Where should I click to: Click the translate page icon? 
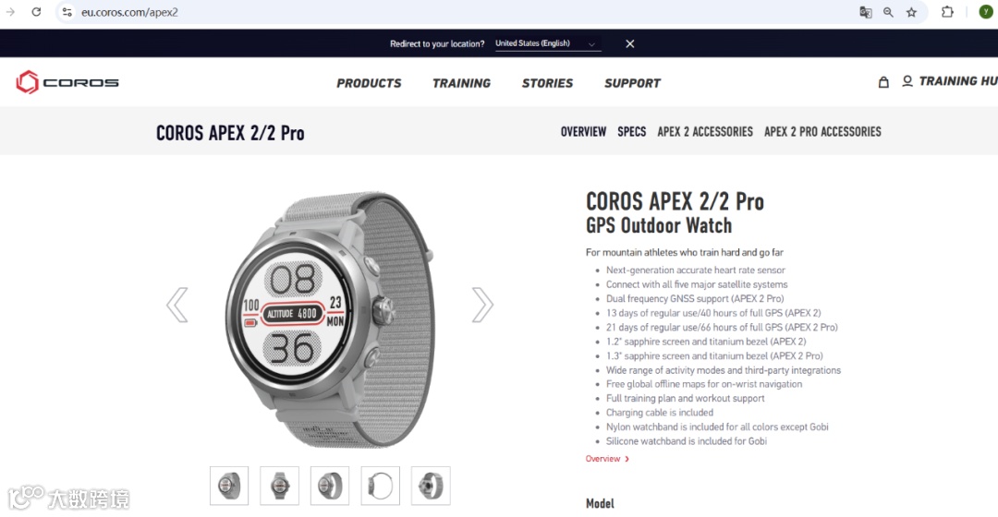[865, 12]
